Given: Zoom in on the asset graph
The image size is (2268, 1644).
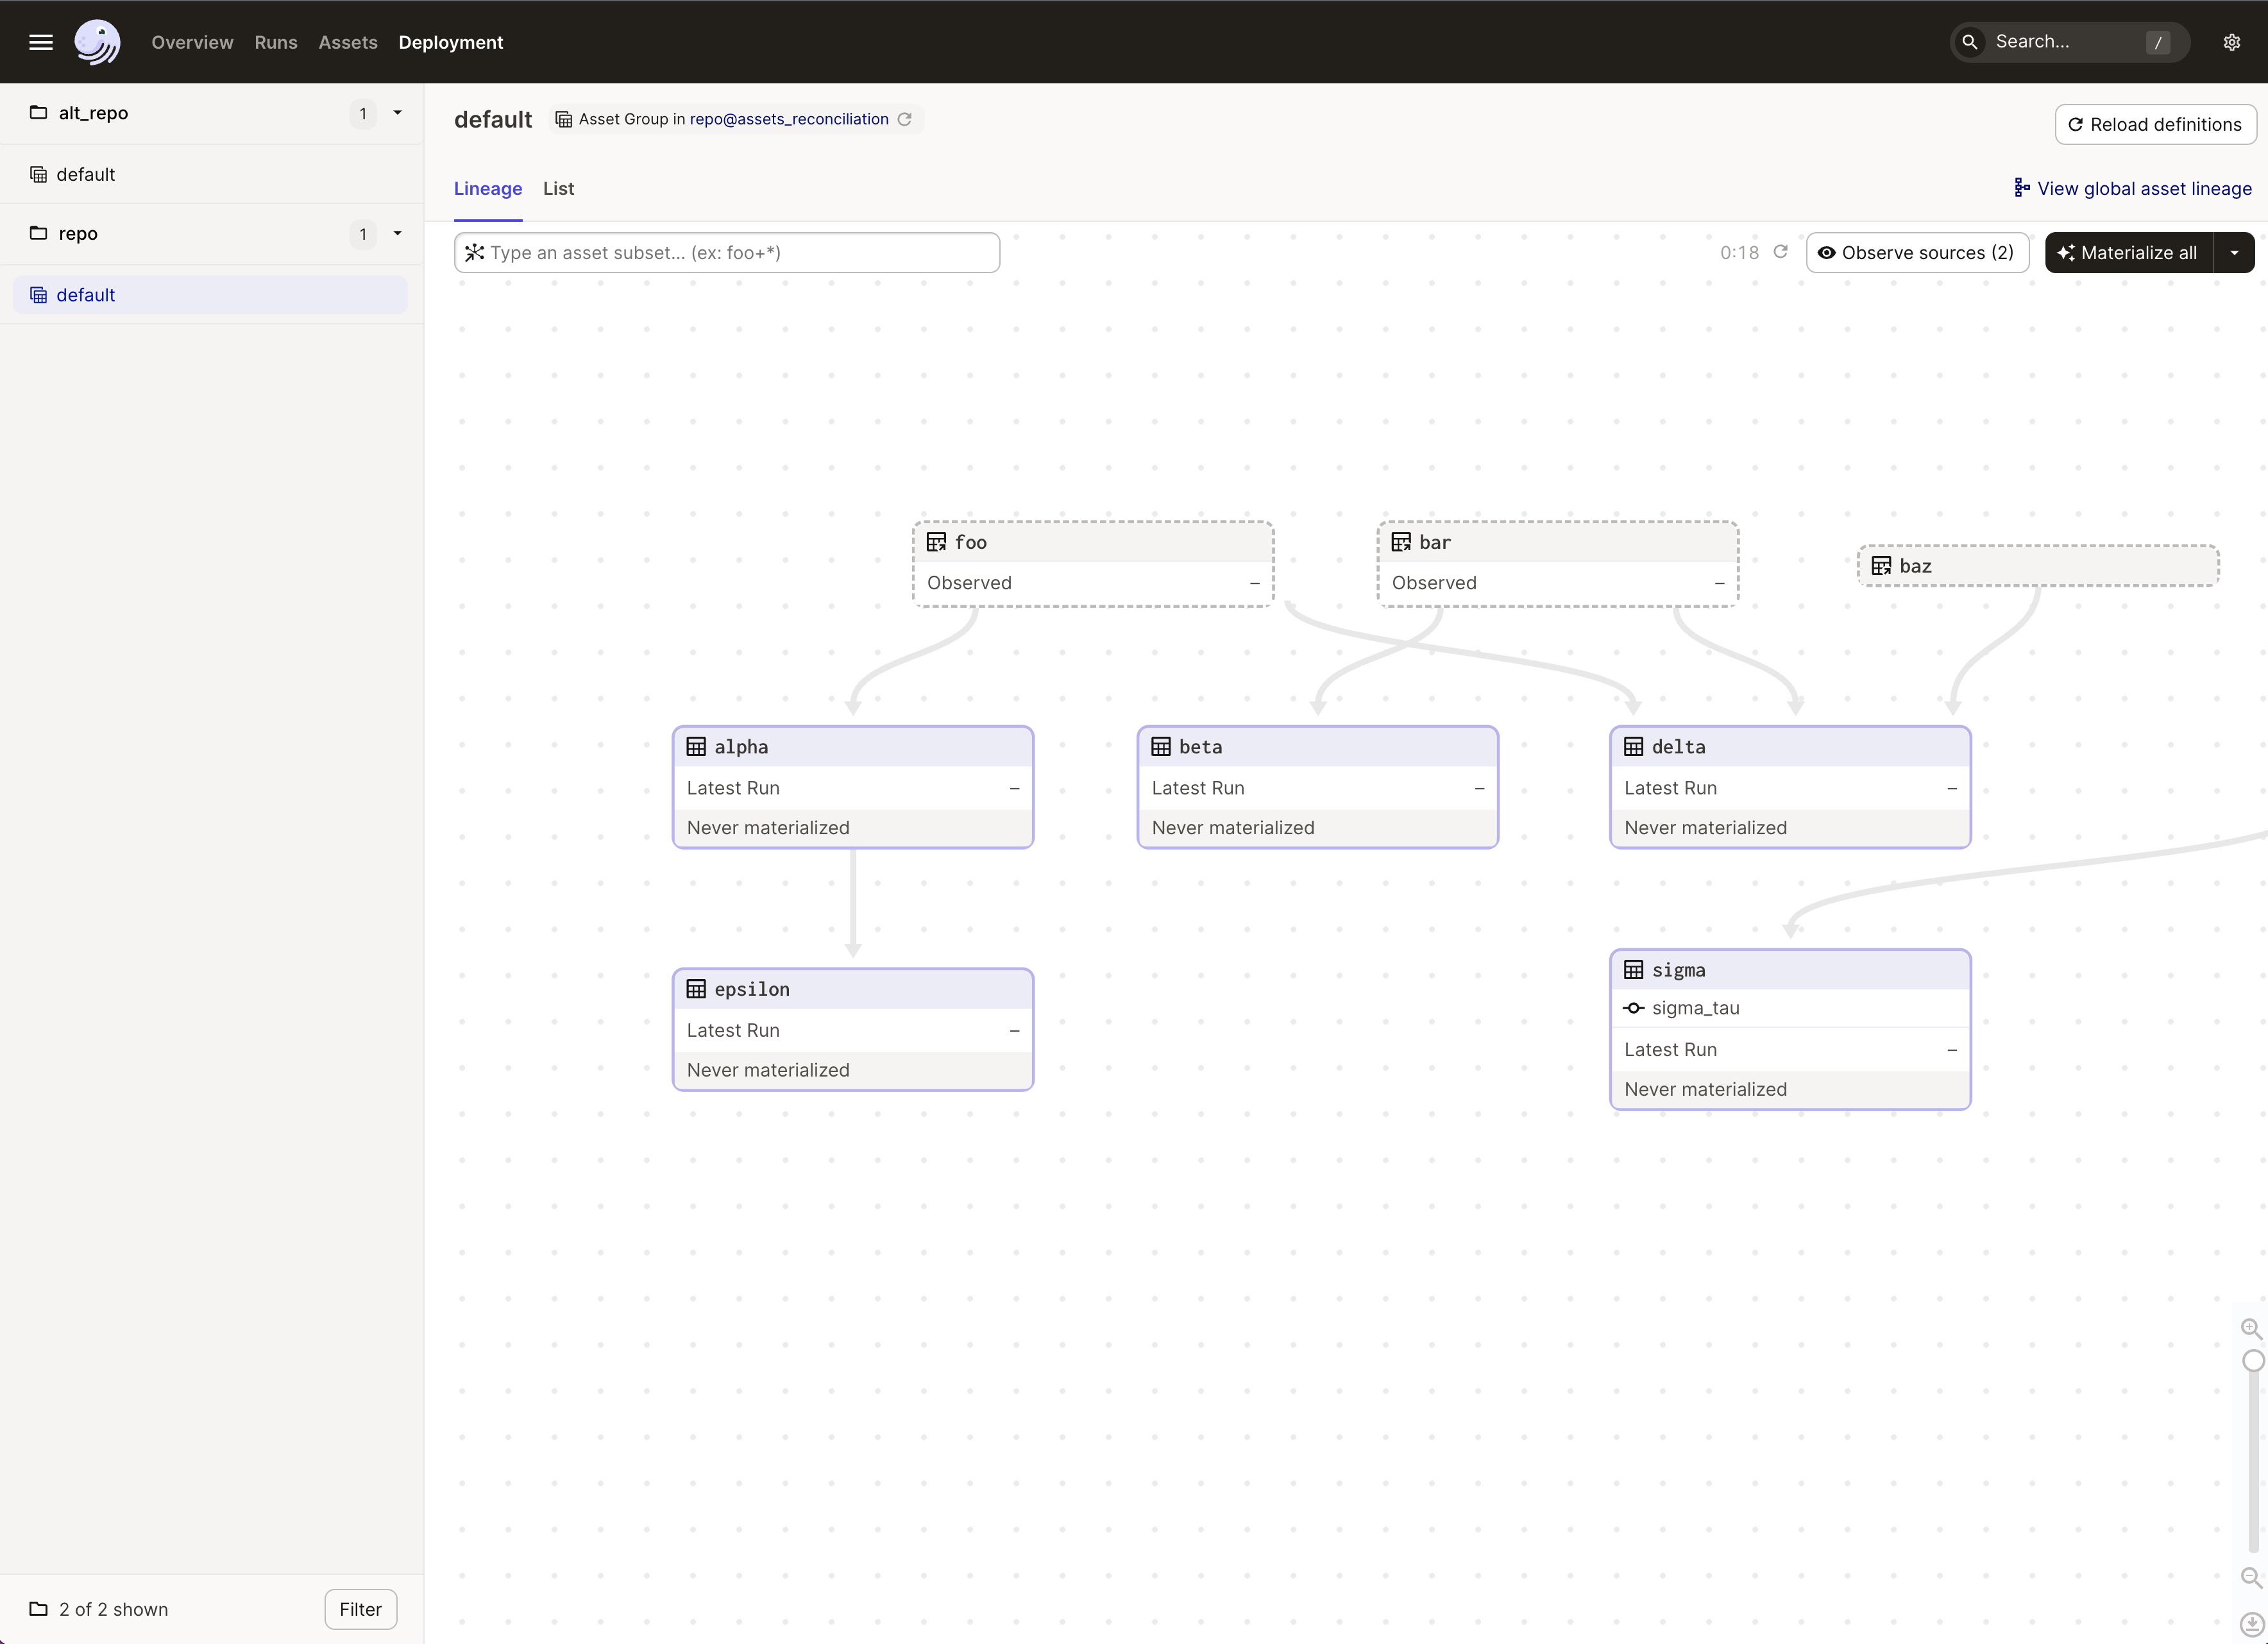Looking at the screenshot, I should coord(2252,1329).
